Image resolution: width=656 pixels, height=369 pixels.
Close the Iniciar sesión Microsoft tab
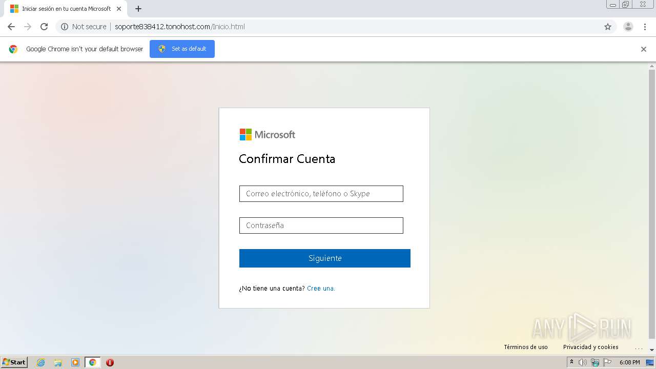[119, 9]
